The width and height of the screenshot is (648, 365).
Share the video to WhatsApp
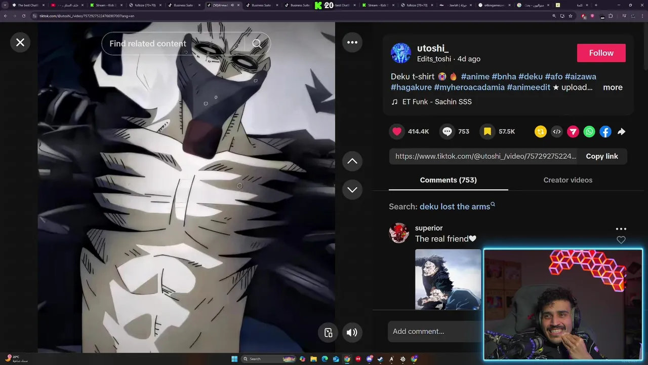point(589,132)
